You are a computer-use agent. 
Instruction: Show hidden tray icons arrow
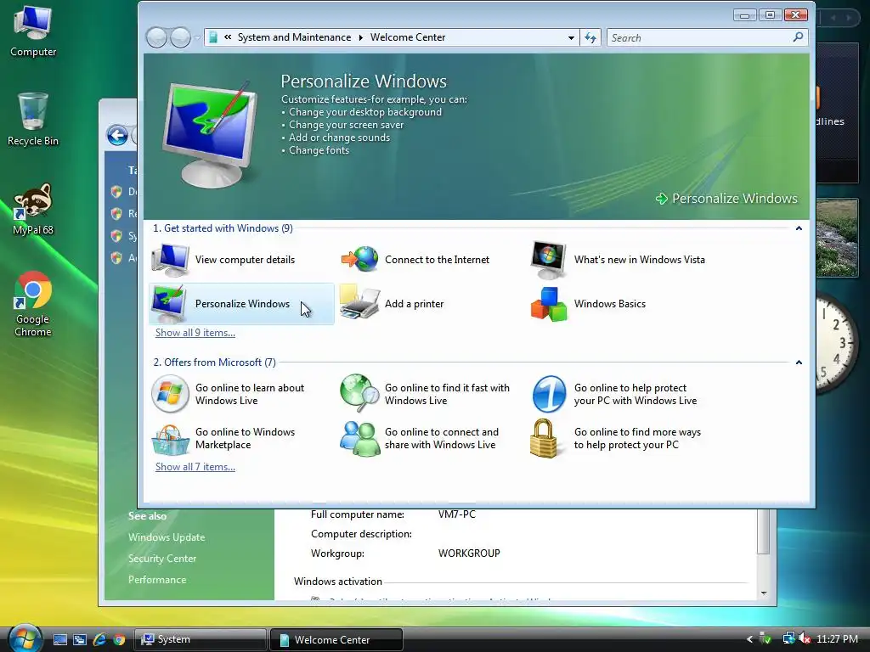(x=749, y=639)
